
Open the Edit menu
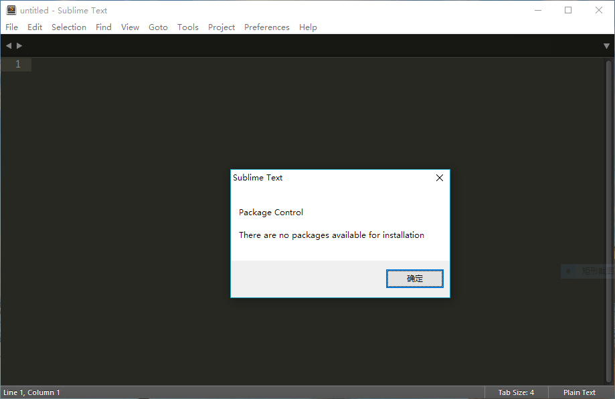tap(35, 27)
